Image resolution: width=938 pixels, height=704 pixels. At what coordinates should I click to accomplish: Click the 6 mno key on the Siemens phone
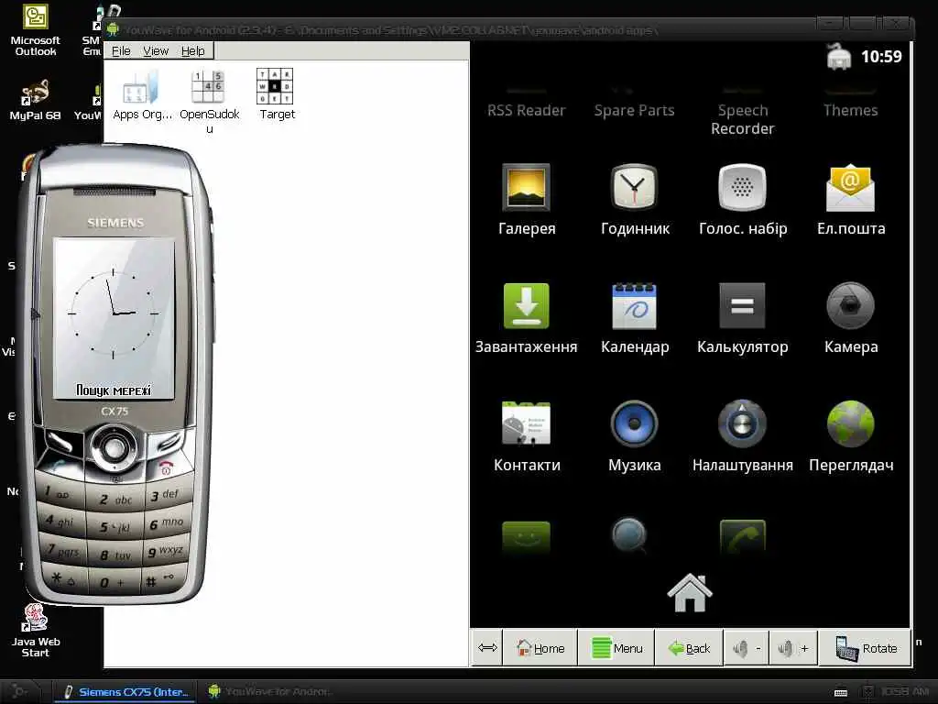[x=167, y=523]
